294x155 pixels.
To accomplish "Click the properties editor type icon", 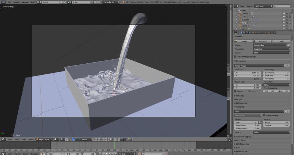I will 236,33.
